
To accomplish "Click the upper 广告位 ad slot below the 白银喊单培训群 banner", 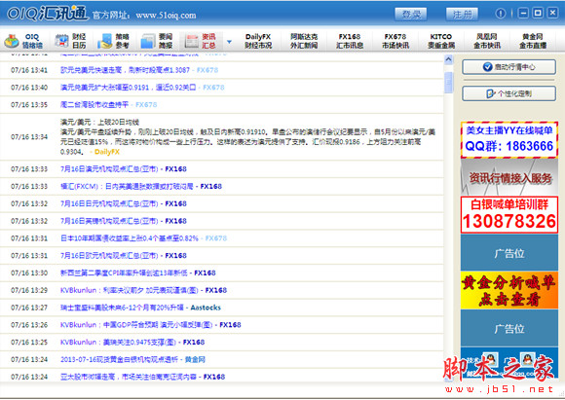I will (x=508, y=252).
